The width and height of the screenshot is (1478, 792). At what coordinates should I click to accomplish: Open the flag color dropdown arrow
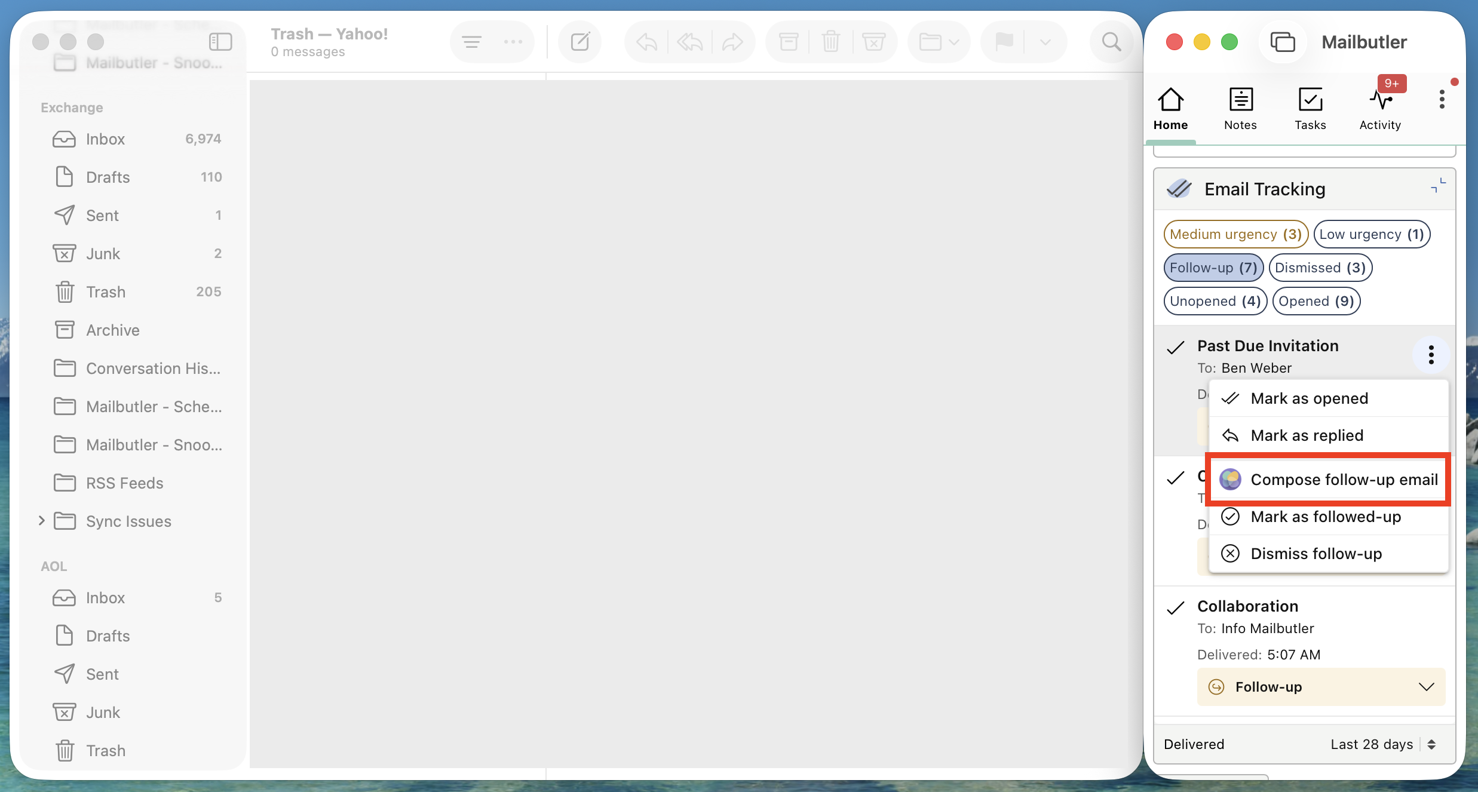pyautogui.click(x=1045, y=42)
